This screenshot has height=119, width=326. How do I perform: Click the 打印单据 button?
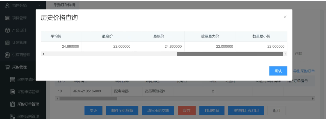tap(212, 111)
